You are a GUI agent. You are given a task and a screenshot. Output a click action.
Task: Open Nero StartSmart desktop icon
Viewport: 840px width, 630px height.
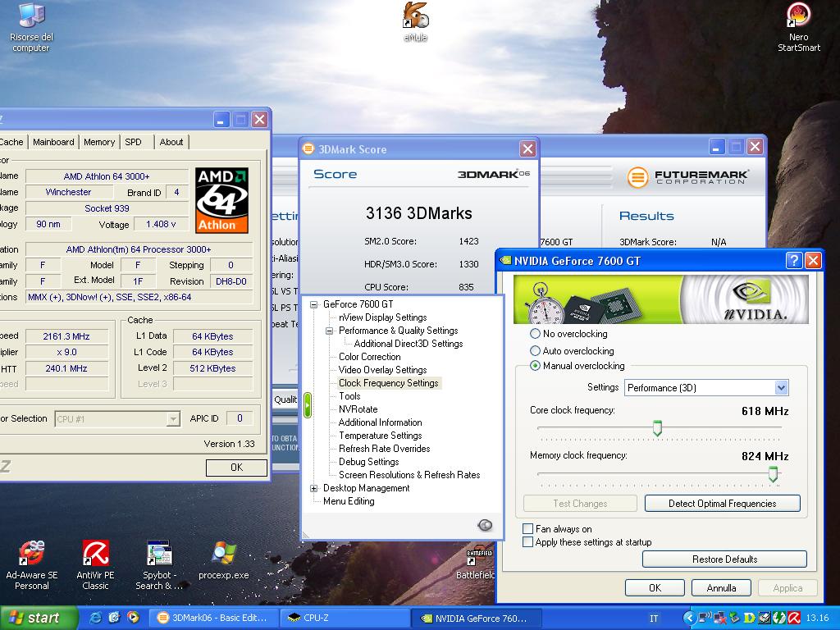pyautogui.click(x=799, y=27)
